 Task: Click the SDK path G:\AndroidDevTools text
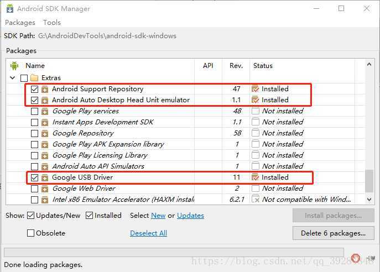pos(107,36)
